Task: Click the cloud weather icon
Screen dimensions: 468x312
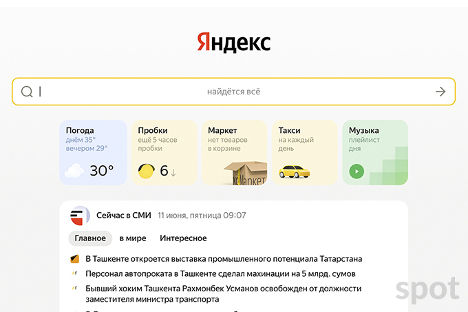Action: coord(74,171)
